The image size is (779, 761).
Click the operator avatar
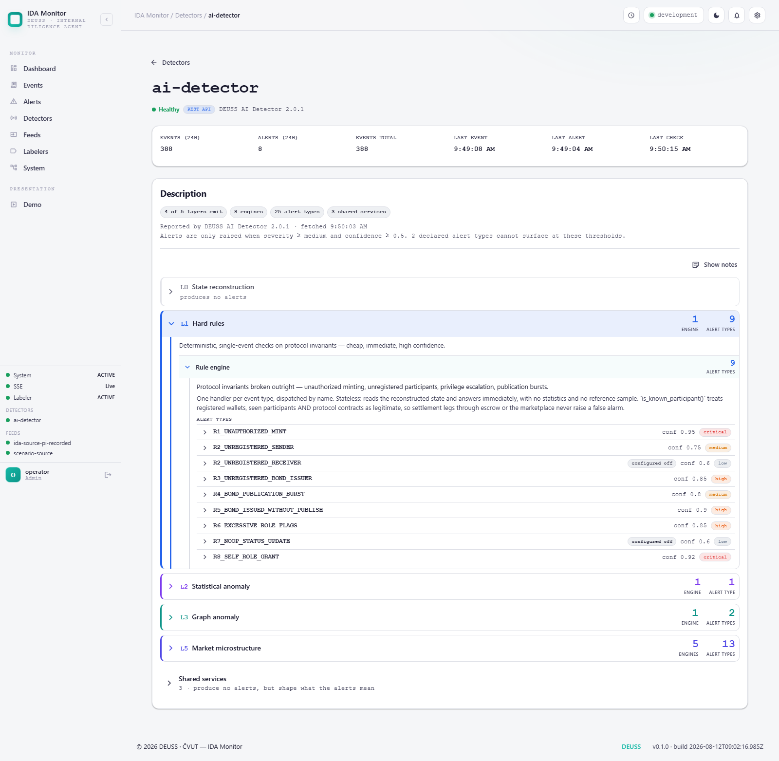click(x=13, y=475)
